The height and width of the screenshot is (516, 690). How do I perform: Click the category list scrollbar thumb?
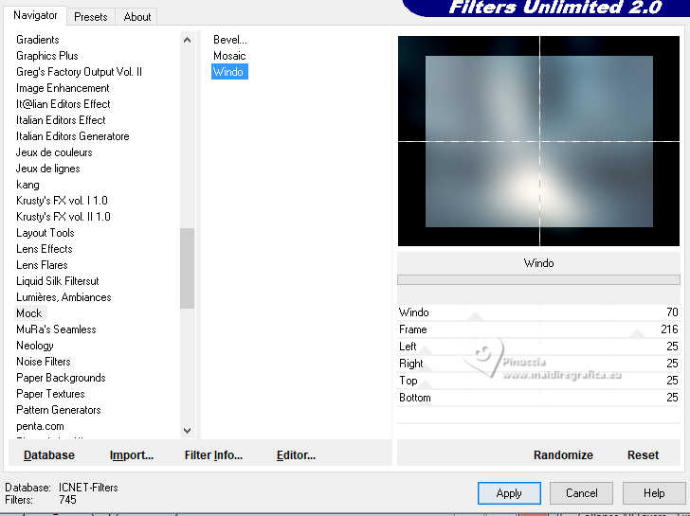click(187, 268)
